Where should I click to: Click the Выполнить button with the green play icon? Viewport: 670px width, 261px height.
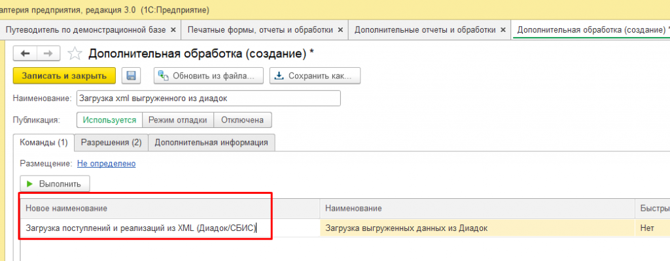(x=55, y=184)
